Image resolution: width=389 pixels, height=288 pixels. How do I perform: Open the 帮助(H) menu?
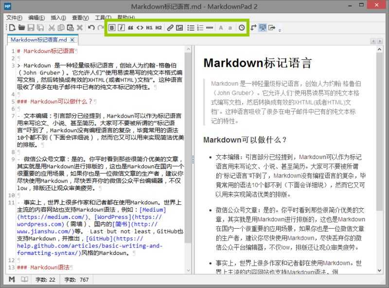point(126,18)
